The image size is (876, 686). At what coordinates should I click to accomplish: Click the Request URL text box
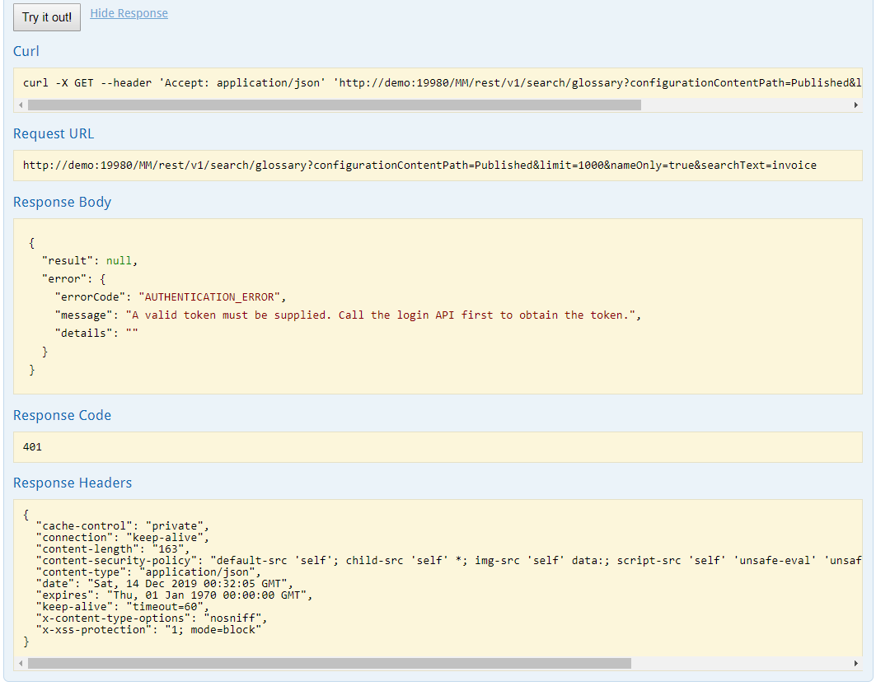tap(419, 166)
